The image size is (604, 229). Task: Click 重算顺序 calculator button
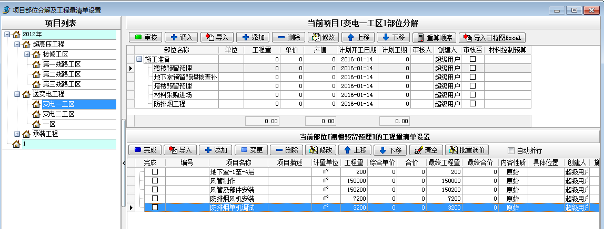tap(434, 37)
